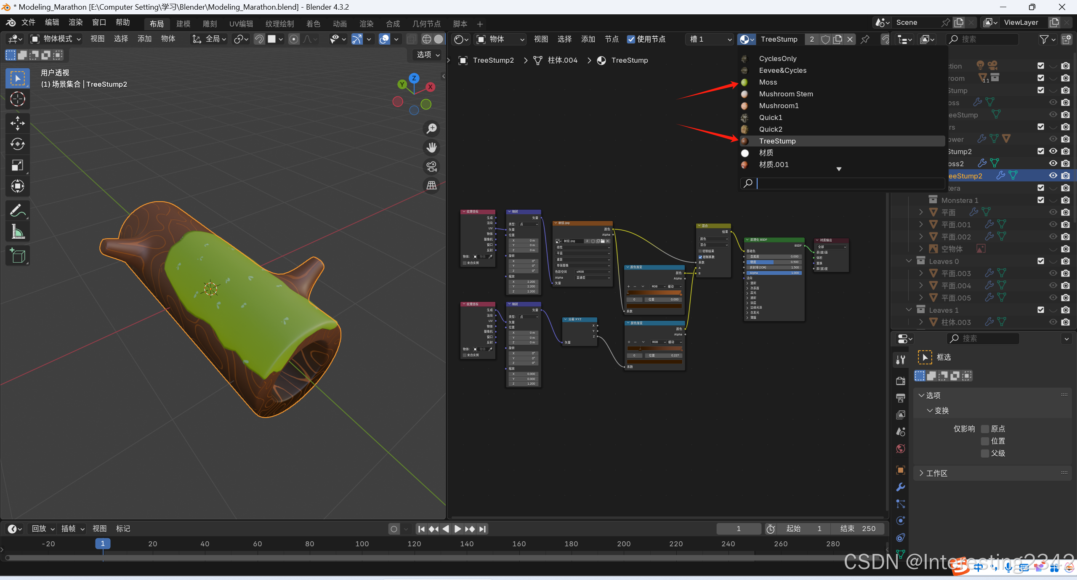1077x580 pixels.
Task: Open the 槽 1 material slot dropdown
Action: pyautogui.click(x=710, y=39)
